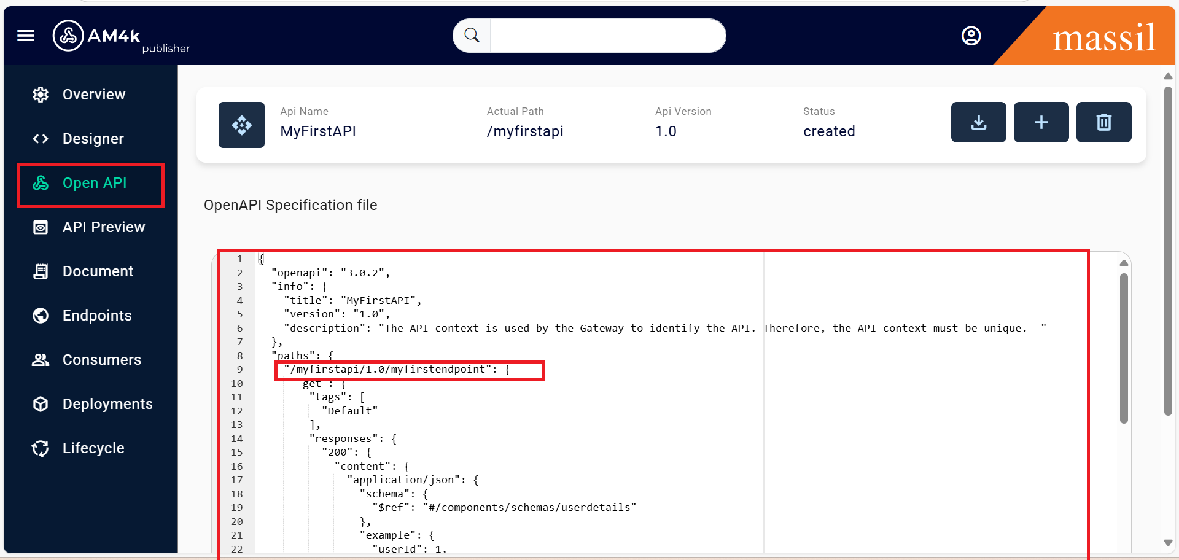The height and width of the screenshot is (560, 1179).
Task: Click the plus add button
Action: click(x=1041, y=122)
